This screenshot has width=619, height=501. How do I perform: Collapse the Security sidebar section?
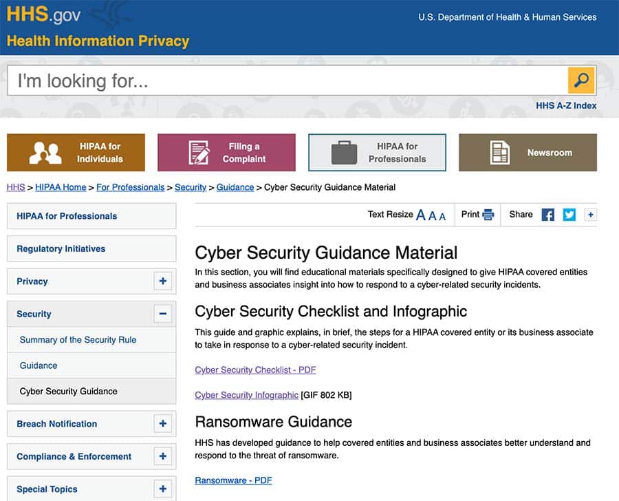tap(162, 314)
